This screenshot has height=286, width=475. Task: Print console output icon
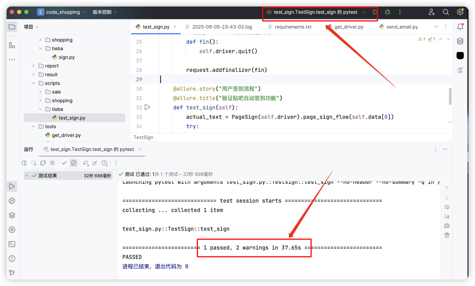447,226
